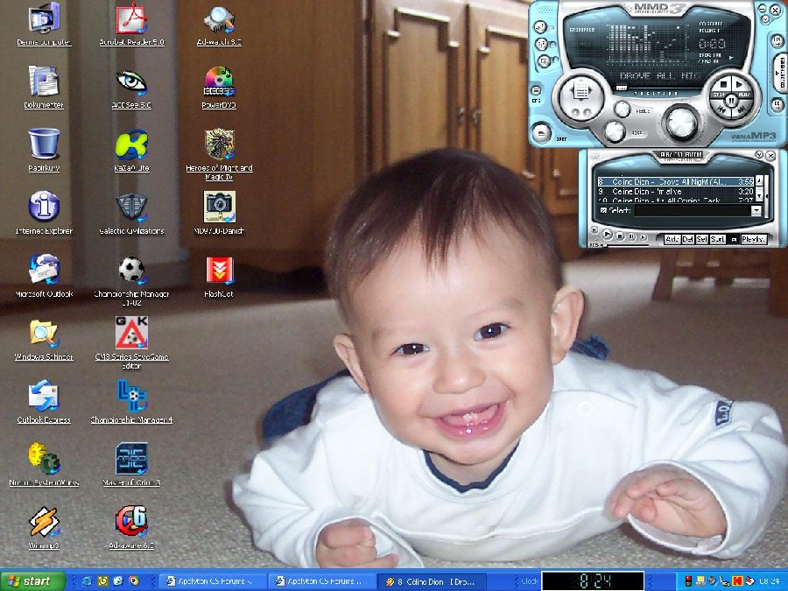Viewport: 788px width, 591px height.
Task: Select the ACDSee 5.0 eye icon
Action: click(131, 82)
